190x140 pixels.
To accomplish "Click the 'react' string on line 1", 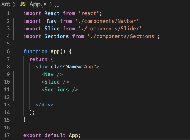I will (89, 13).
